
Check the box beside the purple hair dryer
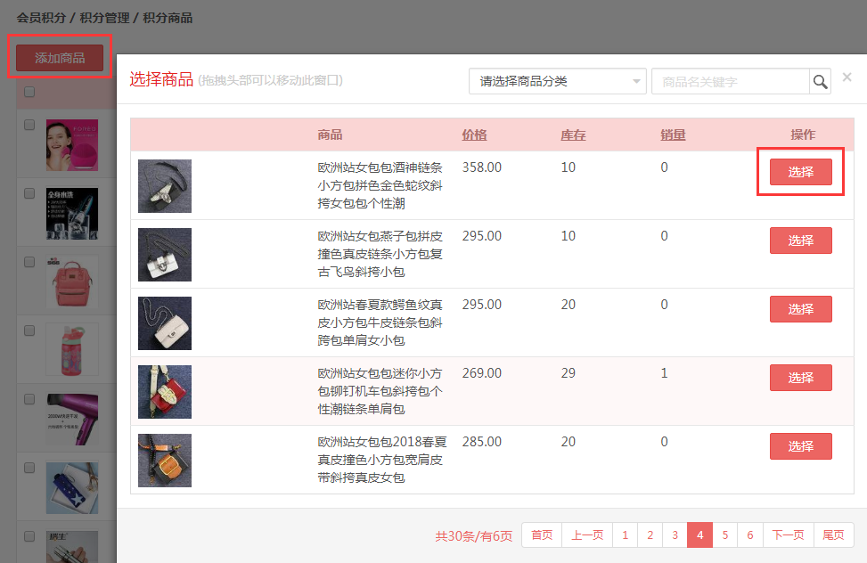(29, 399)
